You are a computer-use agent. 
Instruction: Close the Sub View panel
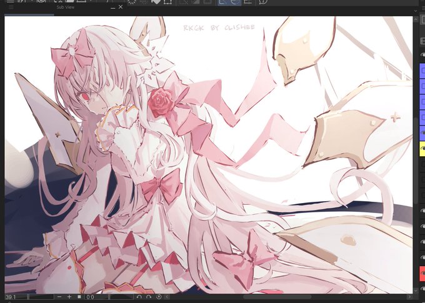pyautogui.click(x=121, y=7)
